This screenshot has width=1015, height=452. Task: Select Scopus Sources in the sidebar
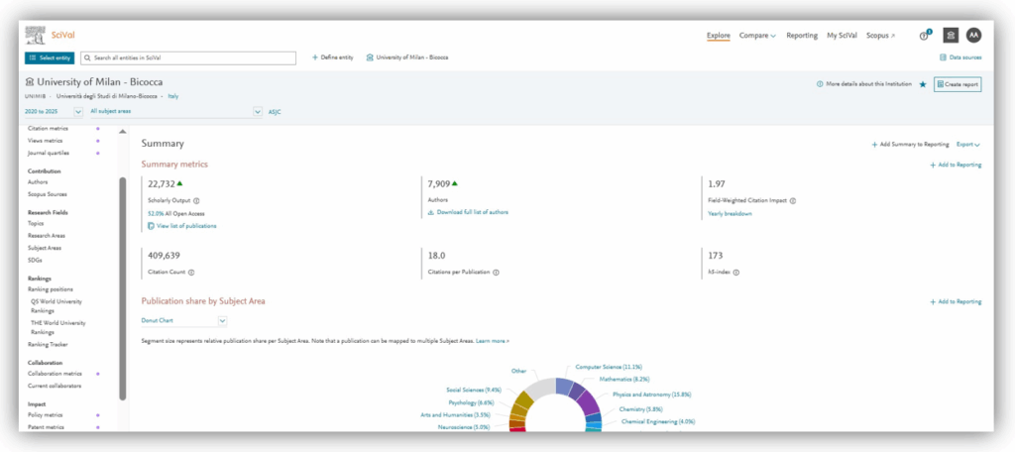(48, 194)
